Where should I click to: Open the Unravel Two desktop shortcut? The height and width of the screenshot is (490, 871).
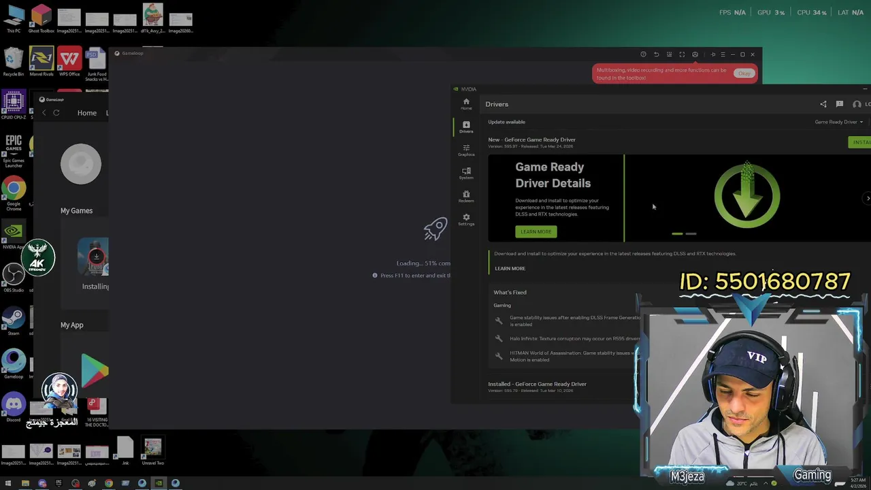click(x=152, y=451)
